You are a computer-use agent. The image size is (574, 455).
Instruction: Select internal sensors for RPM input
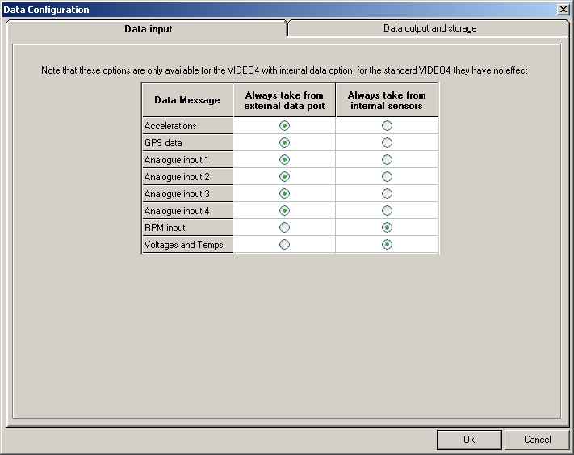[387, 228]
